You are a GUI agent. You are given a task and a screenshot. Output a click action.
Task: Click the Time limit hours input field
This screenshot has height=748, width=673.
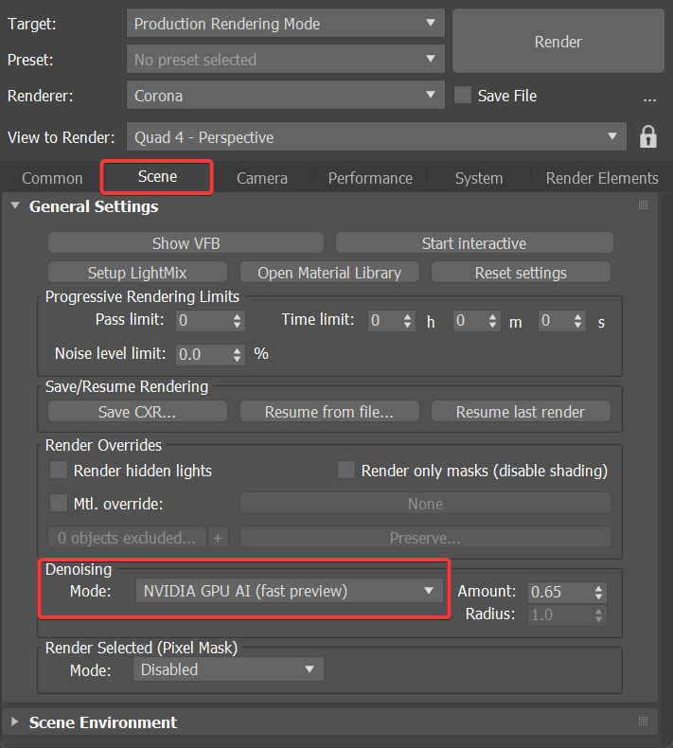(383, 321)
